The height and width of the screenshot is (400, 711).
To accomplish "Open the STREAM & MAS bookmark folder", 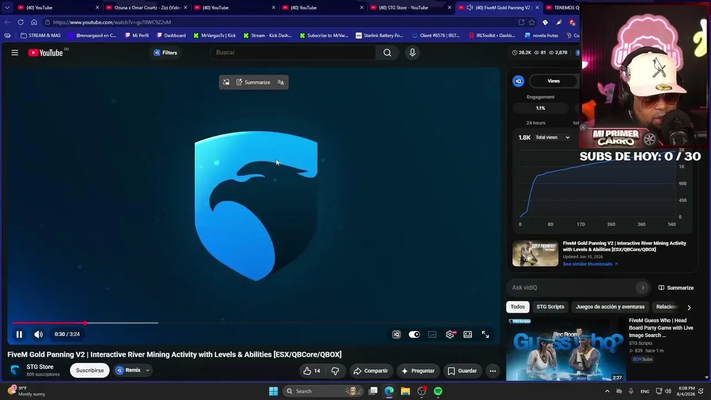I will (40, 36).
